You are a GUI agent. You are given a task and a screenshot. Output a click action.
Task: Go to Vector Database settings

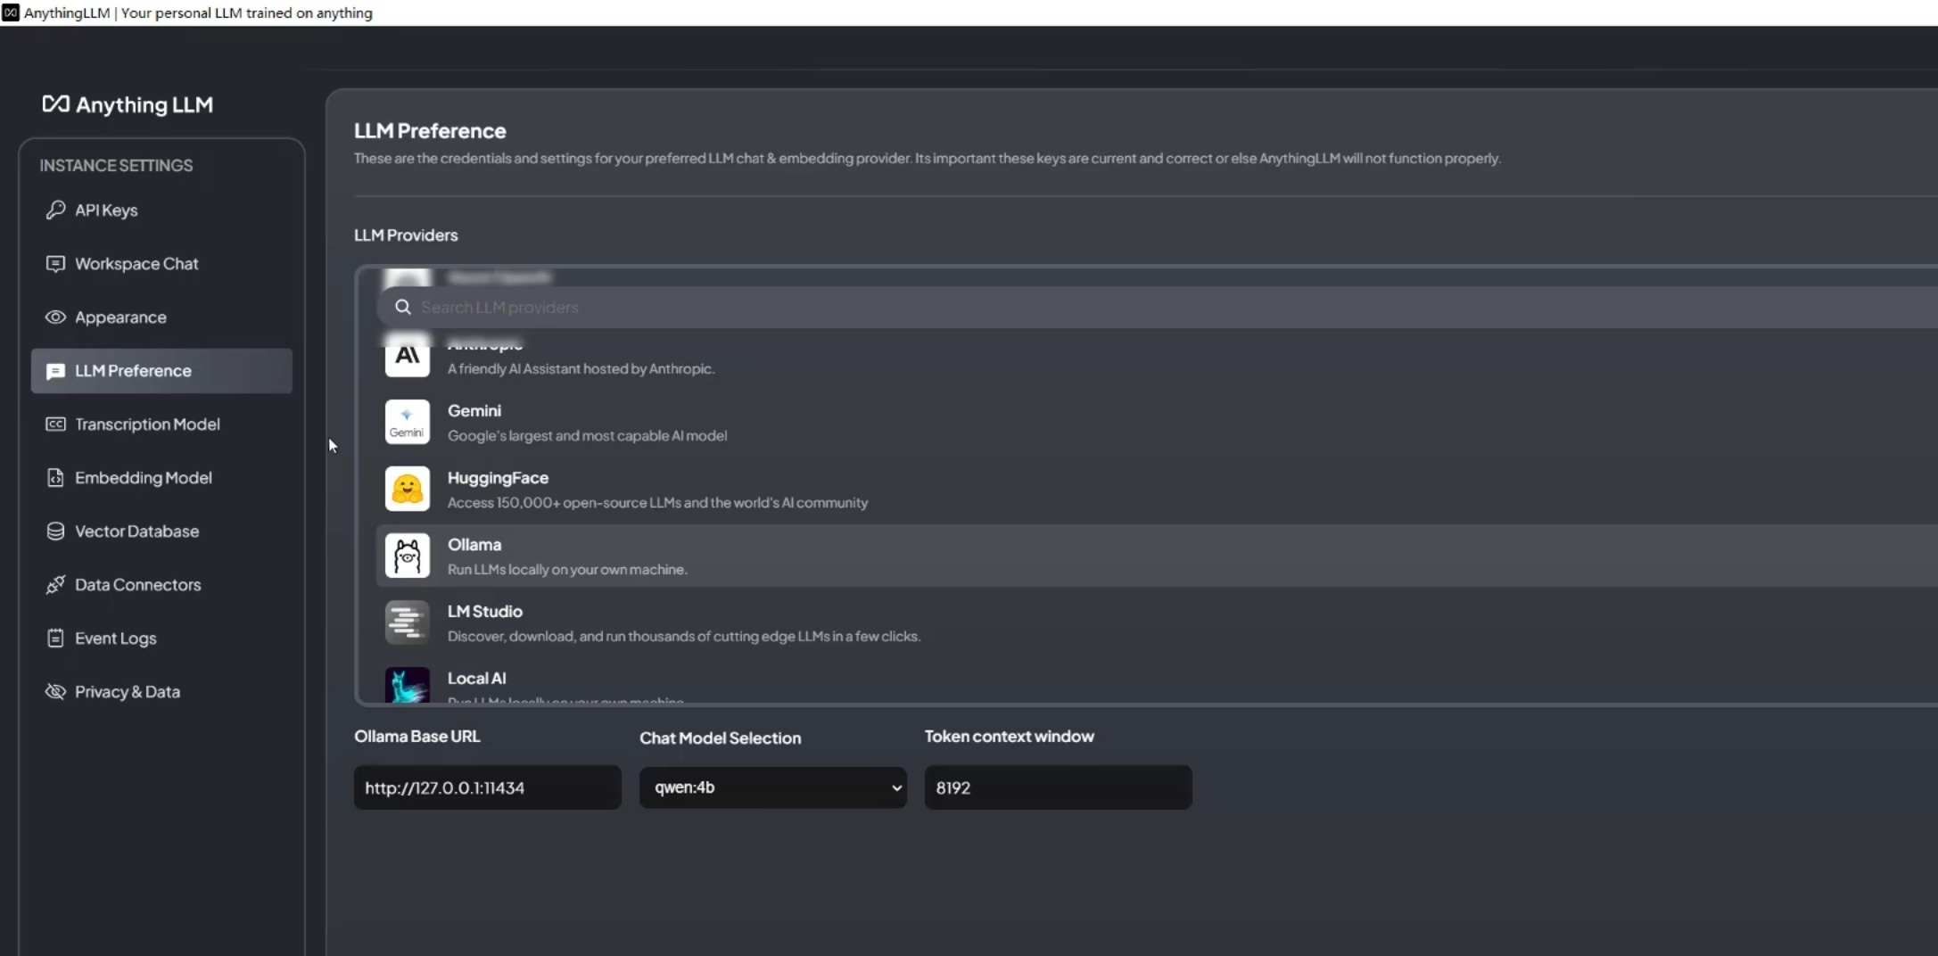coord(161,531)
